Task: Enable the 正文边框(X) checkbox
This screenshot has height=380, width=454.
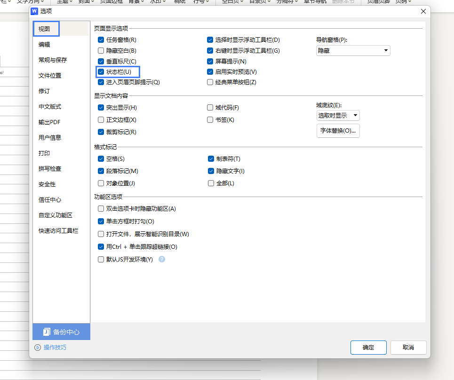Action: [101, 120]
